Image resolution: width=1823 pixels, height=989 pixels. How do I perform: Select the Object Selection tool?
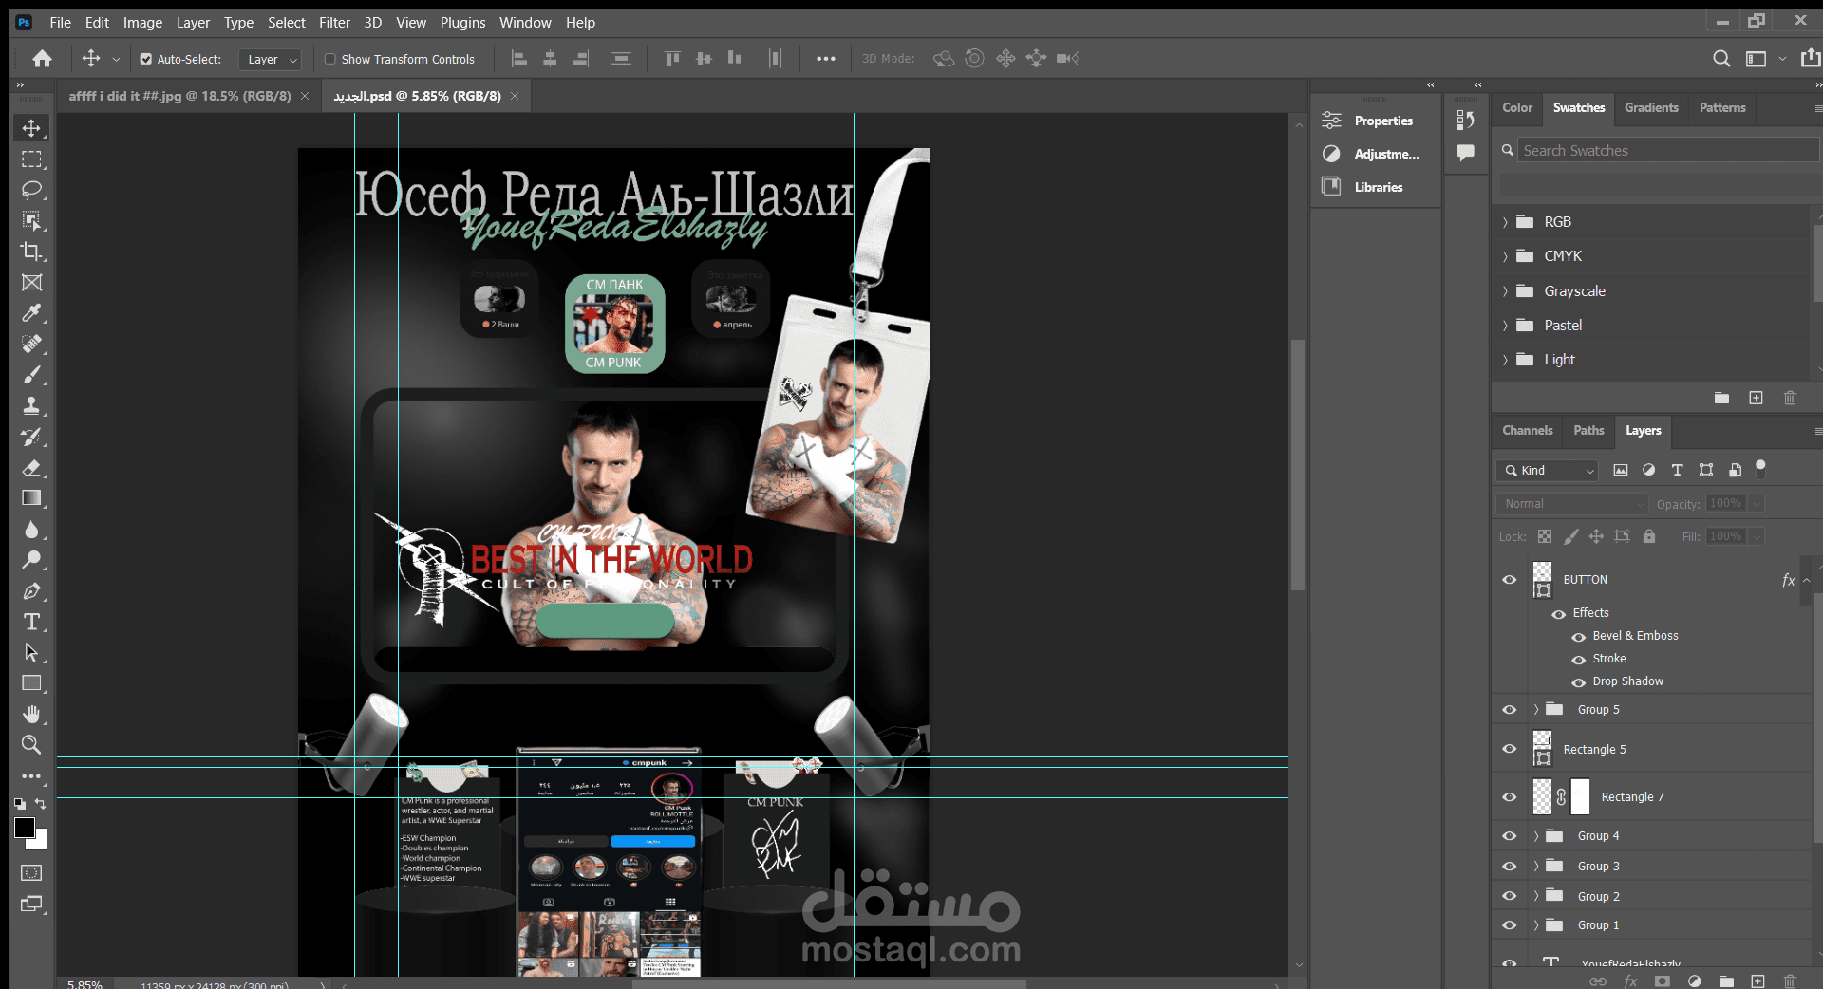31,221
